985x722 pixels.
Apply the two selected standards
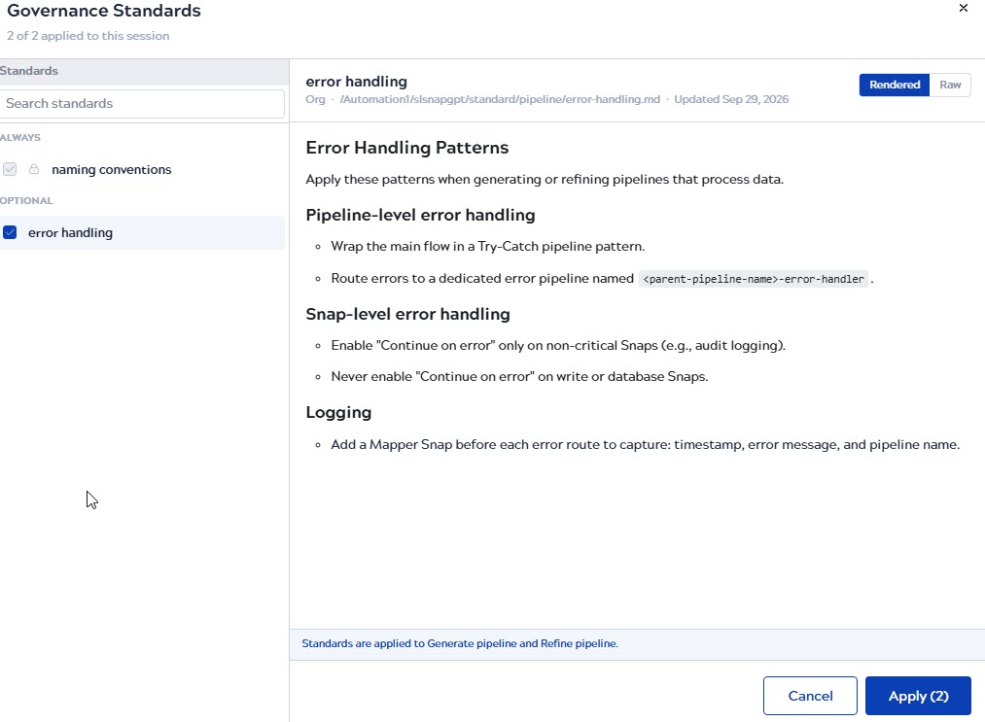(x=918, y=696)
